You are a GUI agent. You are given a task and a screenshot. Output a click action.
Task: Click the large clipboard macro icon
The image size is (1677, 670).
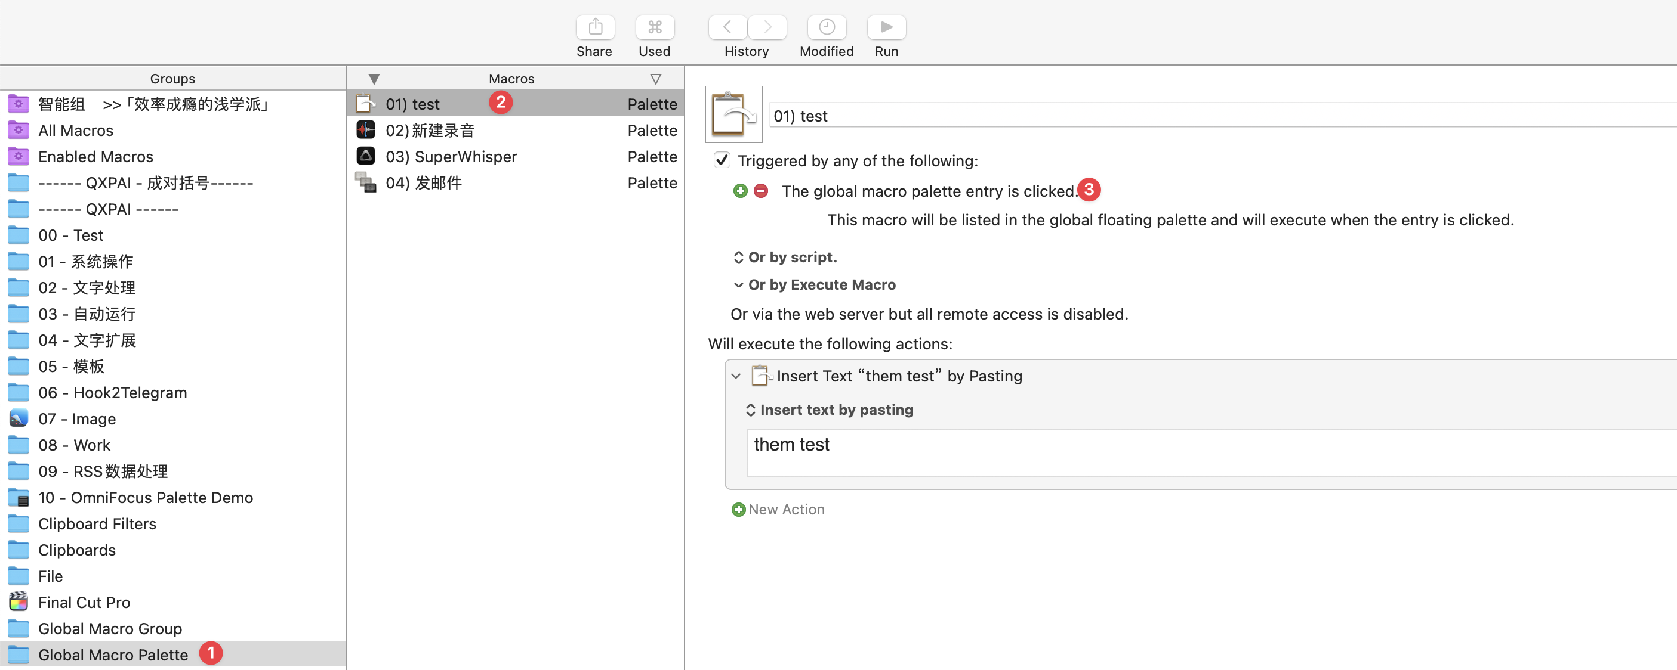(x=733, y=114)
